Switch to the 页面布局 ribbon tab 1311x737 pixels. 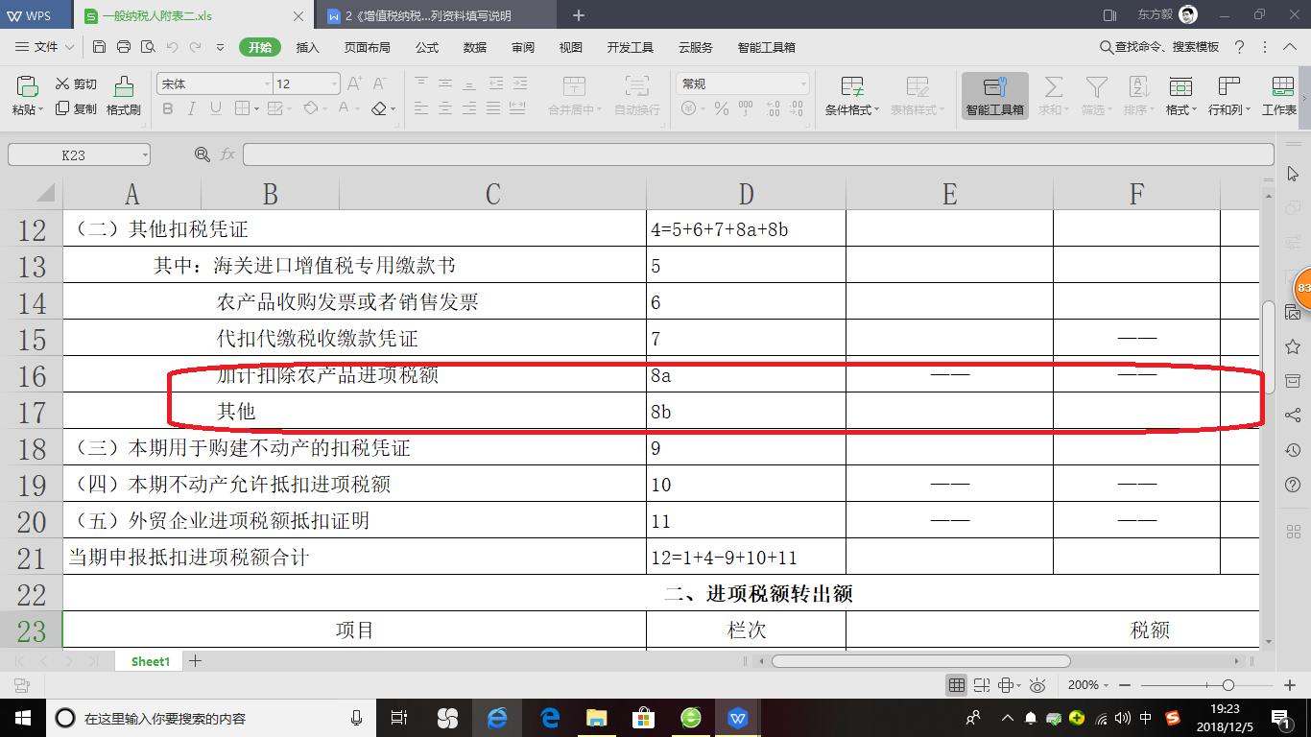[366, 46]
